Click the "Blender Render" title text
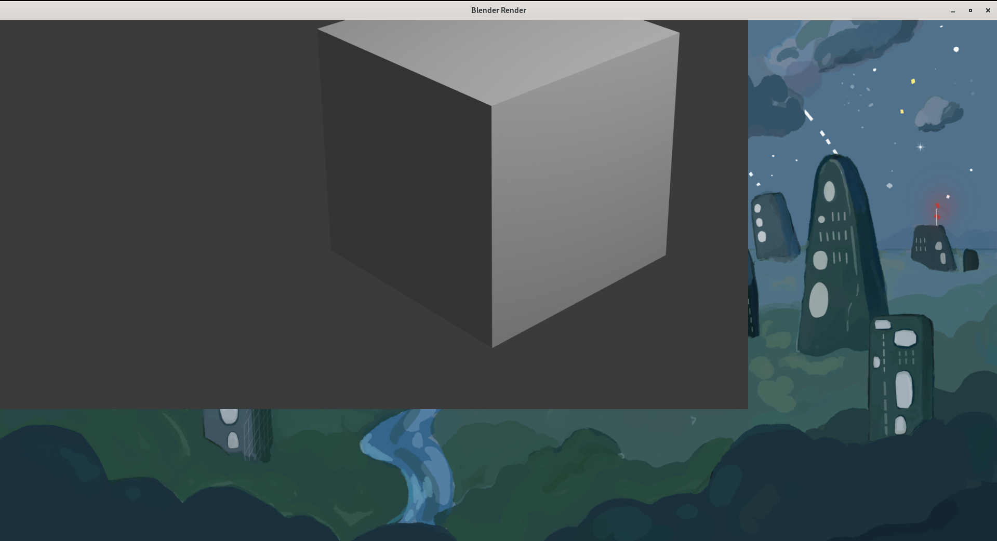 pos(498,10)
